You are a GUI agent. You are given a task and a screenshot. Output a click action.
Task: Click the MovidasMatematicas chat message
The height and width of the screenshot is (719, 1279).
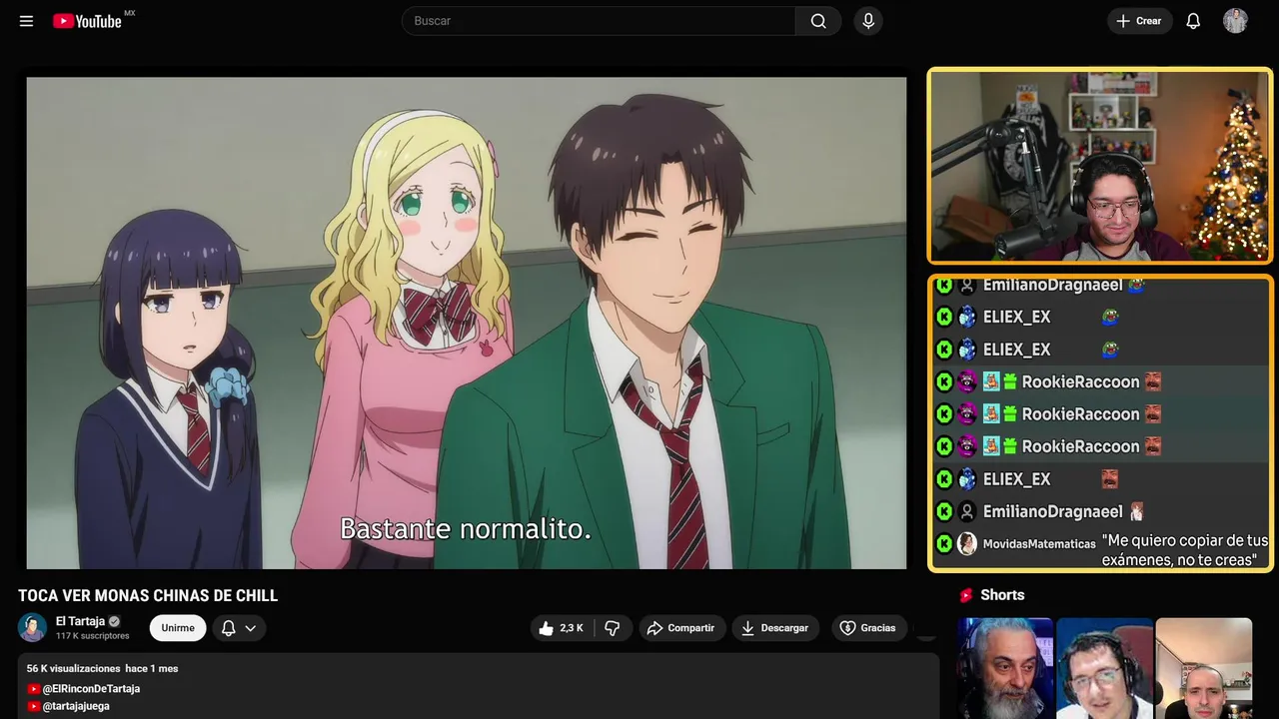click(1100, 550)
